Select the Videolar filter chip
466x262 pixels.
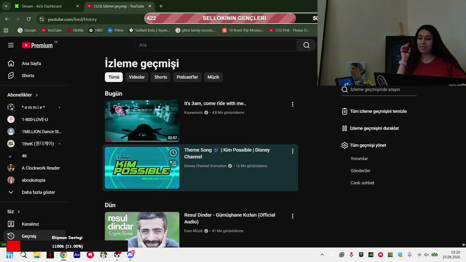pos(137,77)
